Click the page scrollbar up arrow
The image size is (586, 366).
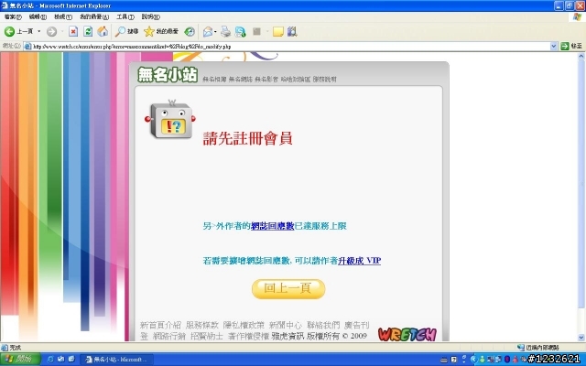point(581,57)
